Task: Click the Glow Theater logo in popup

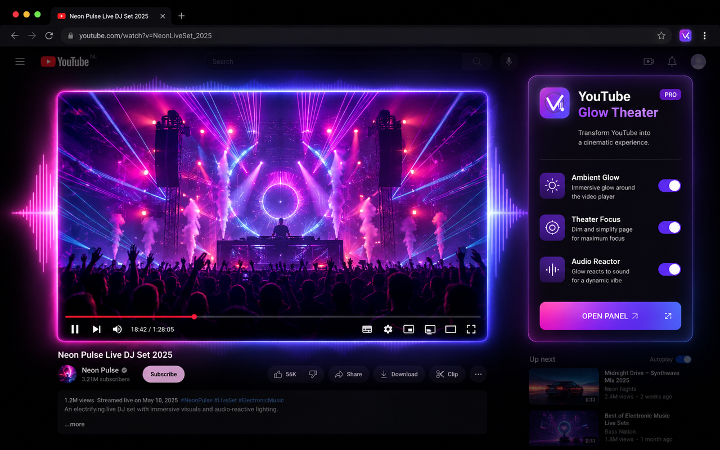Action: click(x=555, y=103)
